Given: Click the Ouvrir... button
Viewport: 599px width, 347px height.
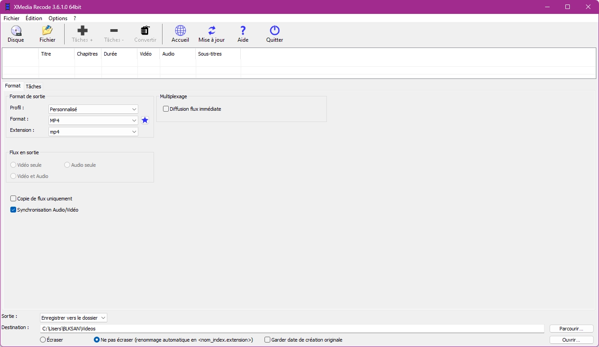Looking at the screenshot, I should 571,340.
